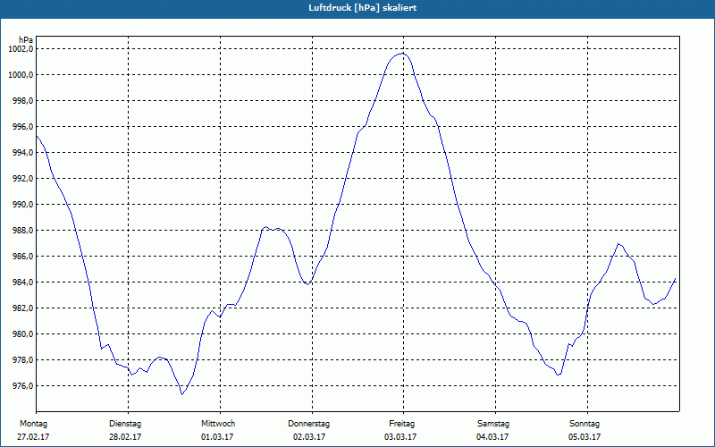Screen dimensions: 715x447
Task: Click the lowest curve point after Dienstag
Action: click(x=182, y=394)
